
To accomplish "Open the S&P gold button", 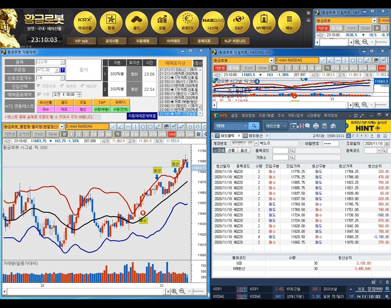I will (239, 23).
